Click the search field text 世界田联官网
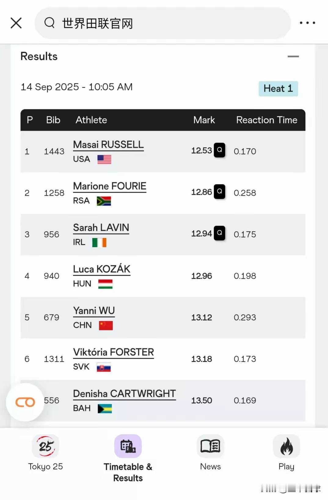 [x=97, y=23]
